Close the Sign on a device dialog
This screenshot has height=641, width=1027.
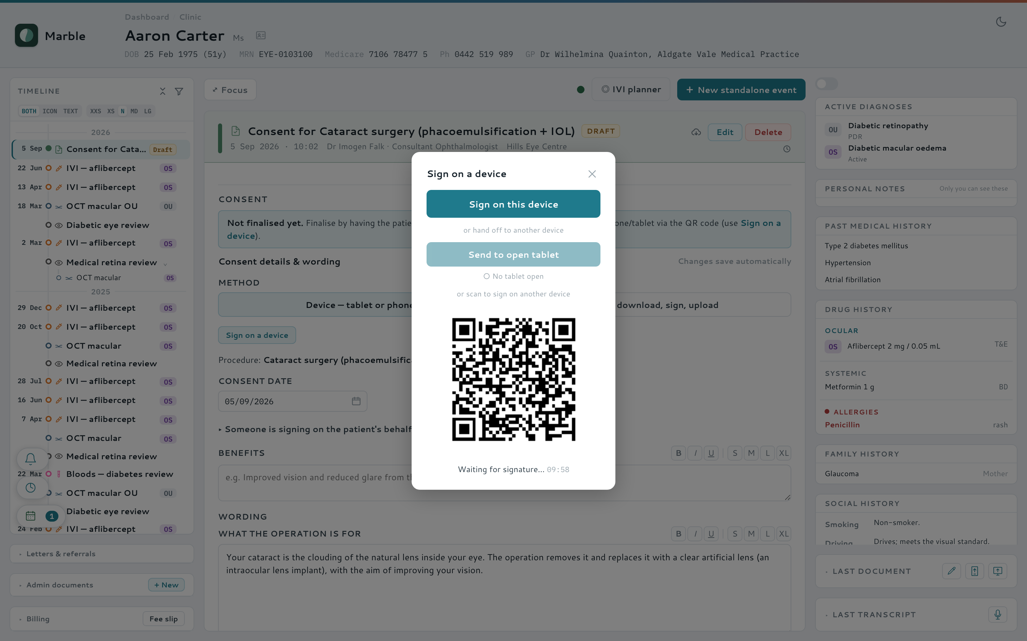(592, 174)
